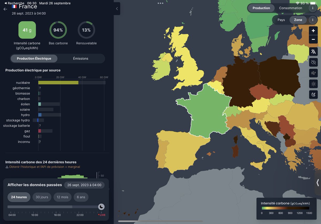
Task: Click the nucléaire production bar
Action: 58,83
